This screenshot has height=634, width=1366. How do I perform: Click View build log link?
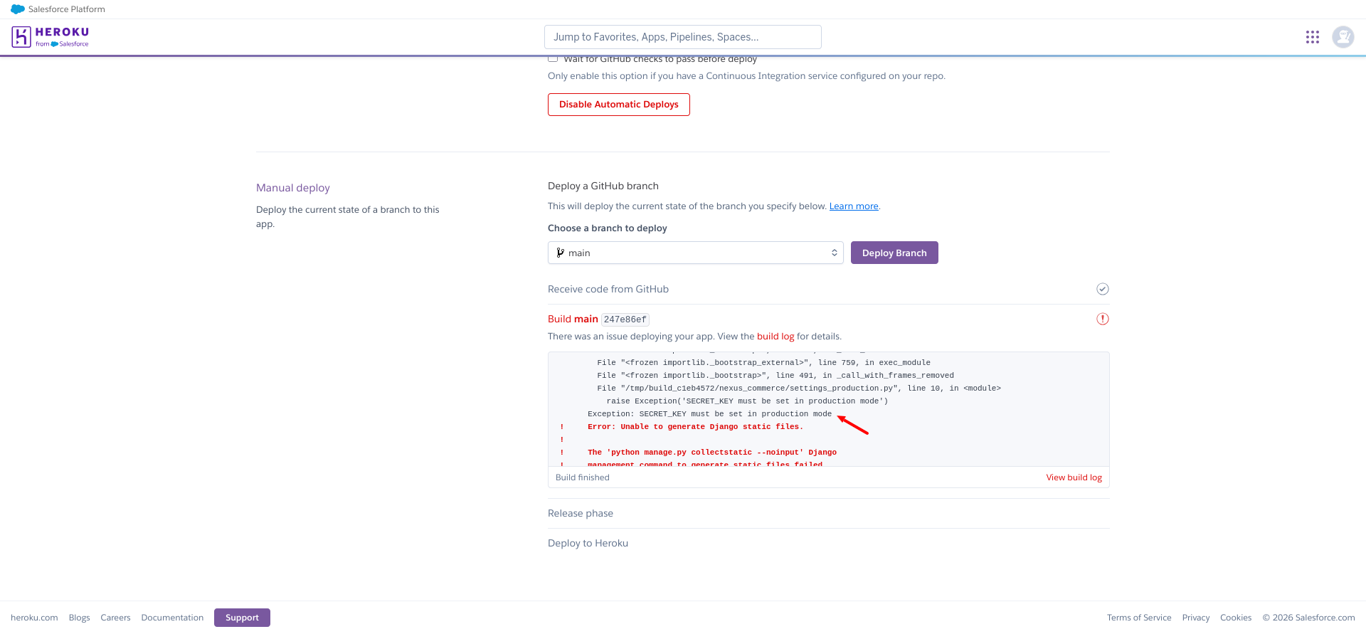tap(1074, 477)
